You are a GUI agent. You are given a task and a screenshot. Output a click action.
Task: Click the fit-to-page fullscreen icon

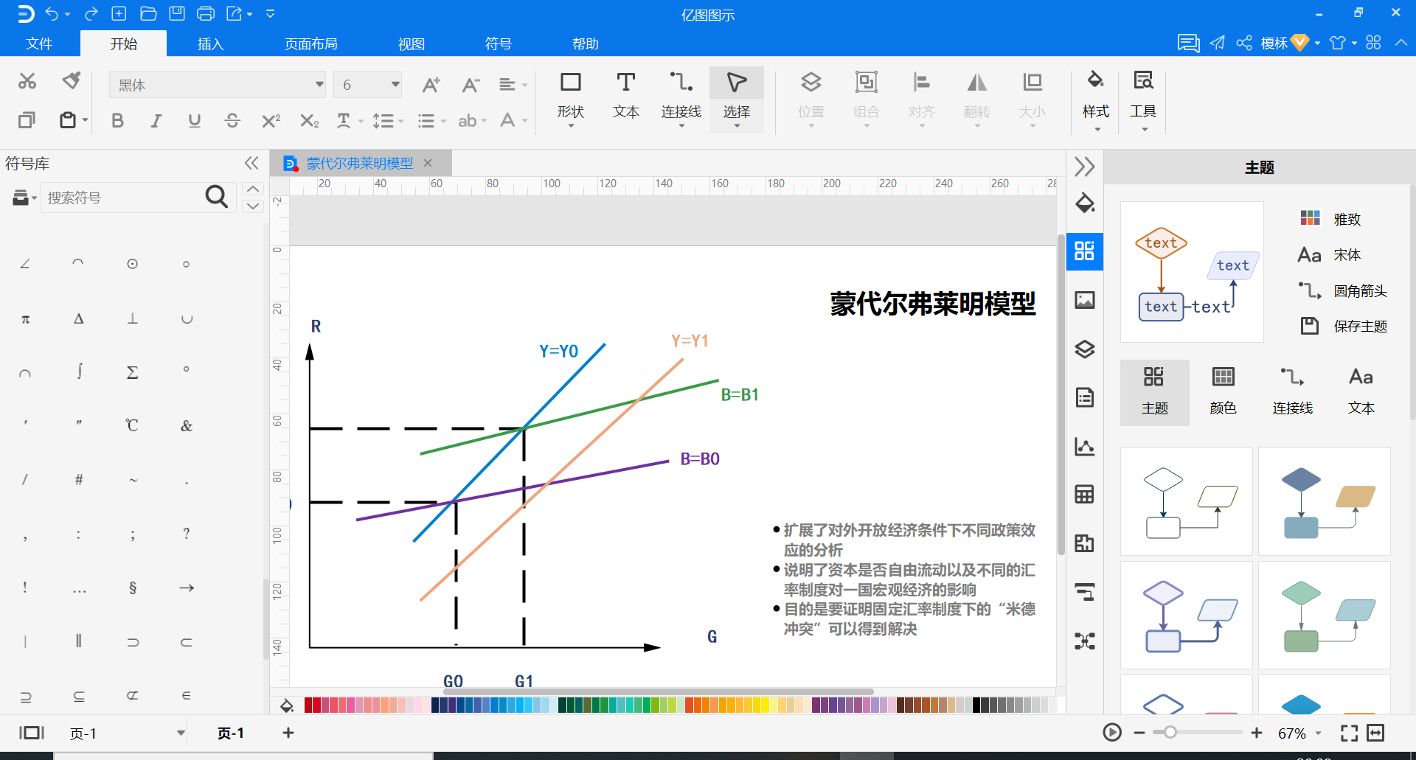tap(1349, 733)
